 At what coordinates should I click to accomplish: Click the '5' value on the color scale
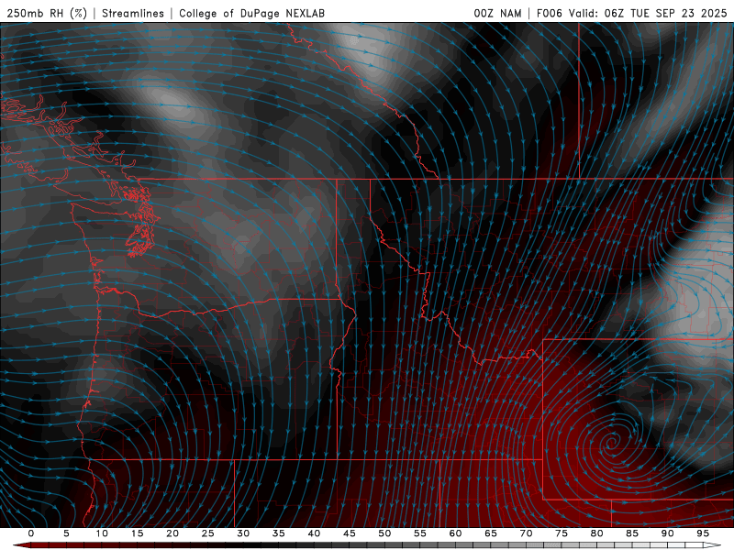tap(66, 533)
